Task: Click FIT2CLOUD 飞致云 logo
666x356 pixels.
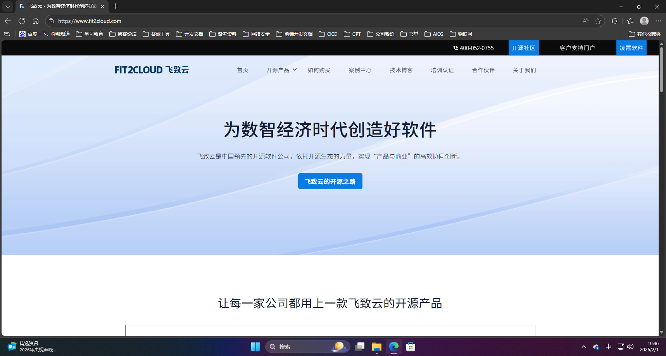Action: [152, 70]
